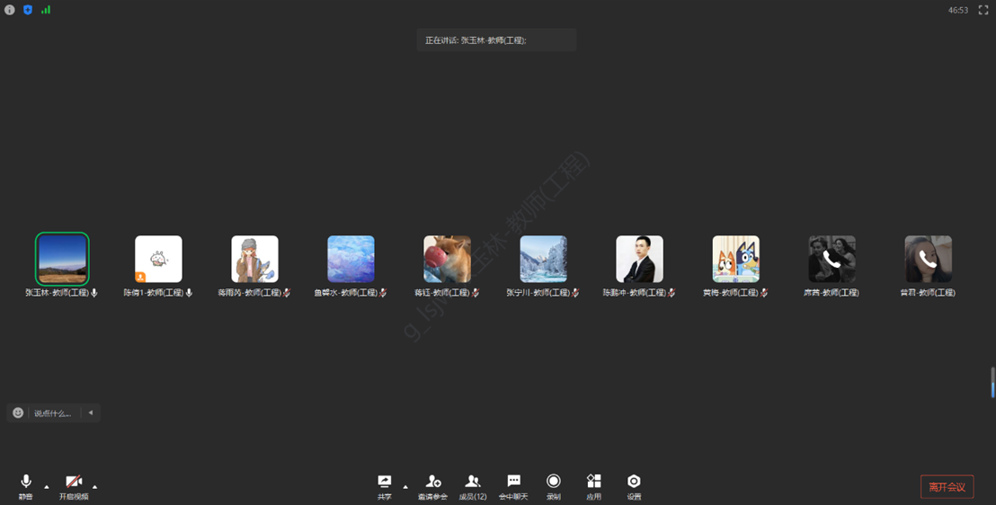Image resolution: width=996 pixels, height=505 pixels.
Task: Open Settings (设置) from the toolbar
Action: [634, 483]
